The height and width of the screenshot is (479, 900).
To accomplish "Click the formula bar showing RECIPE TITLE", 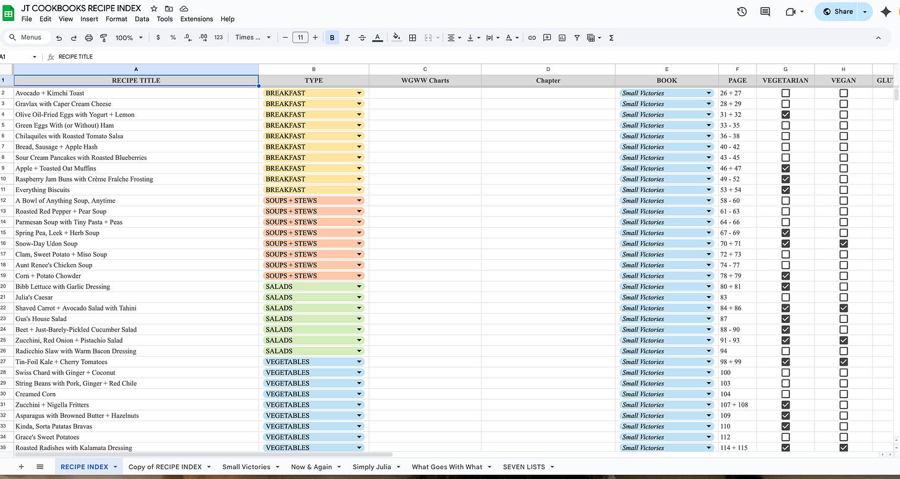I will click(x=476, y=57).
